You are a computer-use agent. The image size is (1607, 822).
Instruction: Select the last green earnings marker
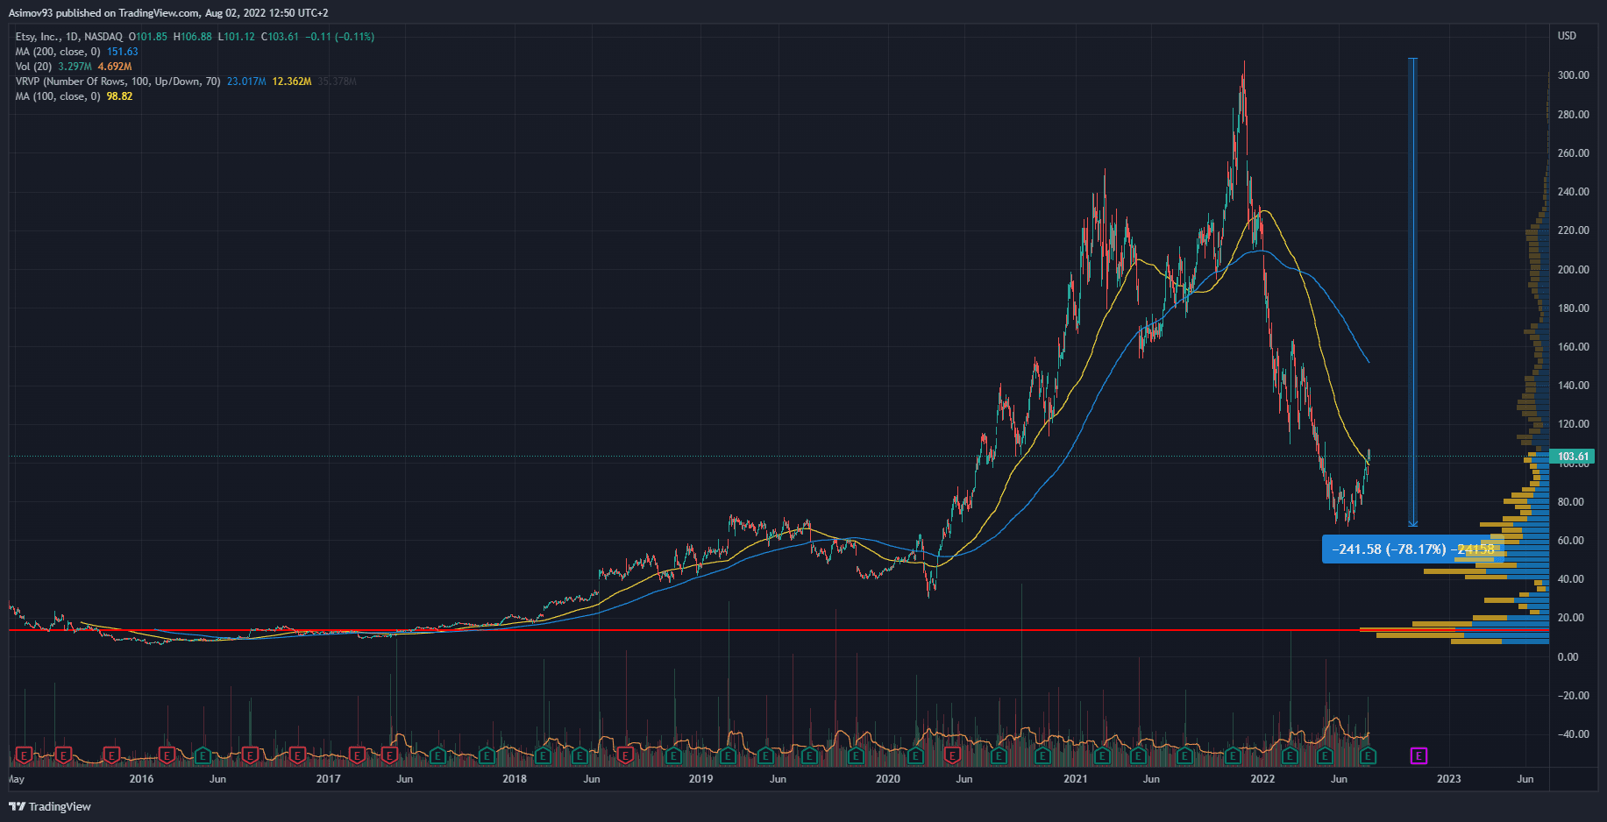coord(1368,755)
